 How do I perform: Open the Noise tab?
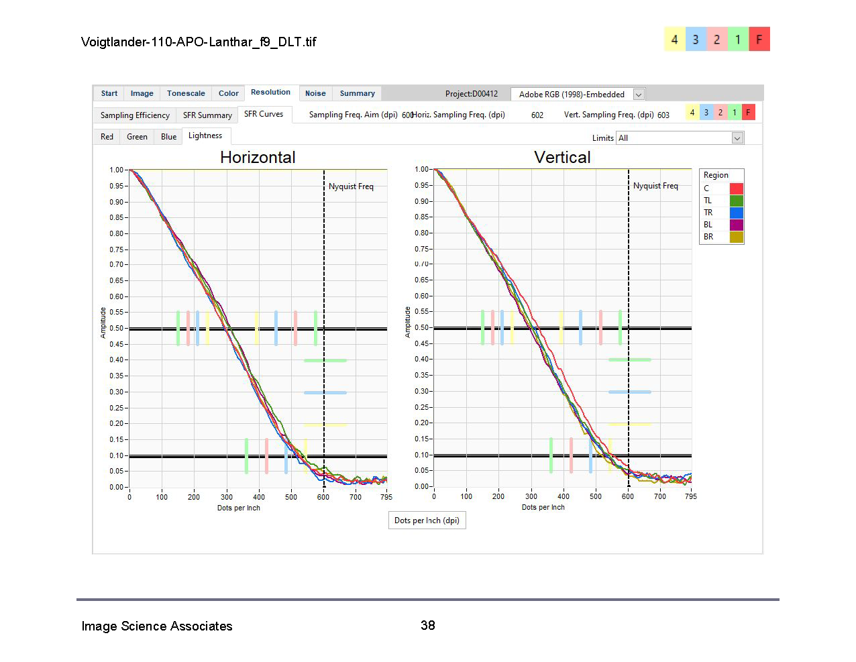(315, 94)
